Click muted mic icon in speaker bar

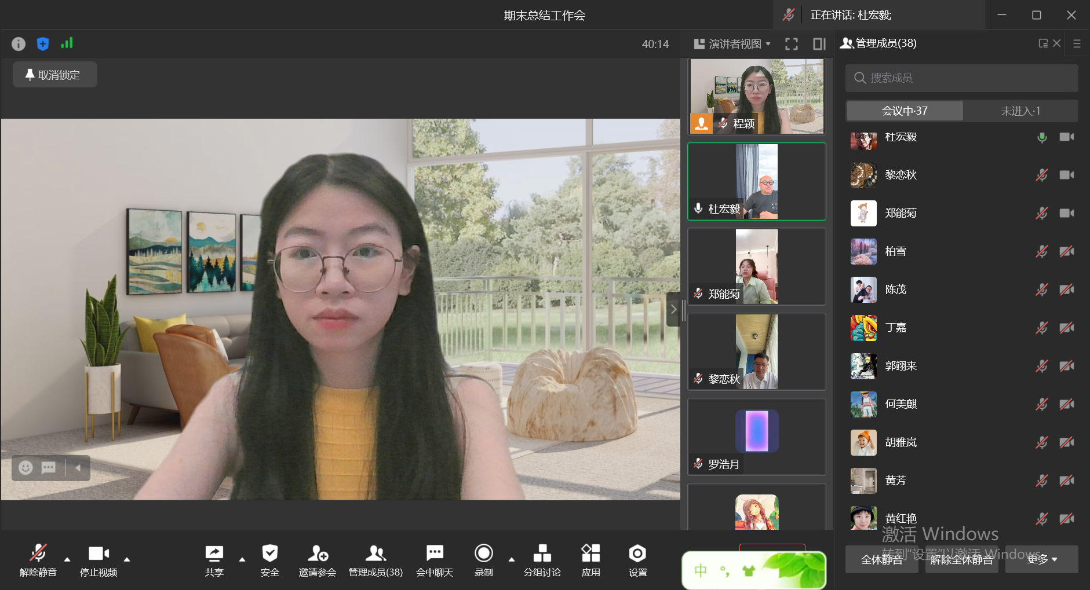(x=788, y=15)
